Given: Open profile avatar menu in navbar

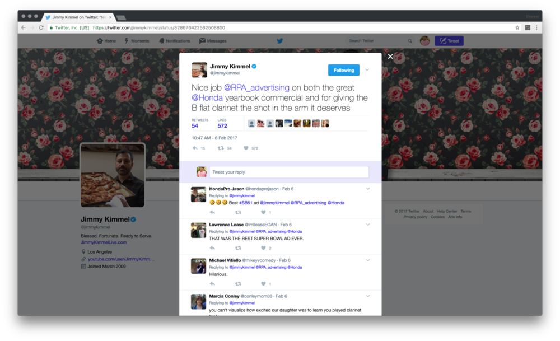Looking at the screenshot, I should (x=424, y=41).
